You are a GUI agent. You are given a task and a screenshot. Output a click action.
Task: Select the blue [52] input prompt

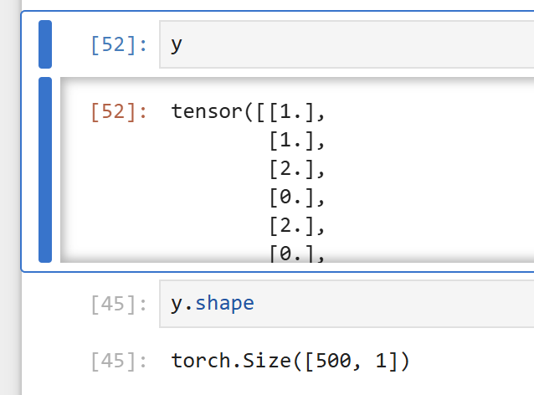119,44
